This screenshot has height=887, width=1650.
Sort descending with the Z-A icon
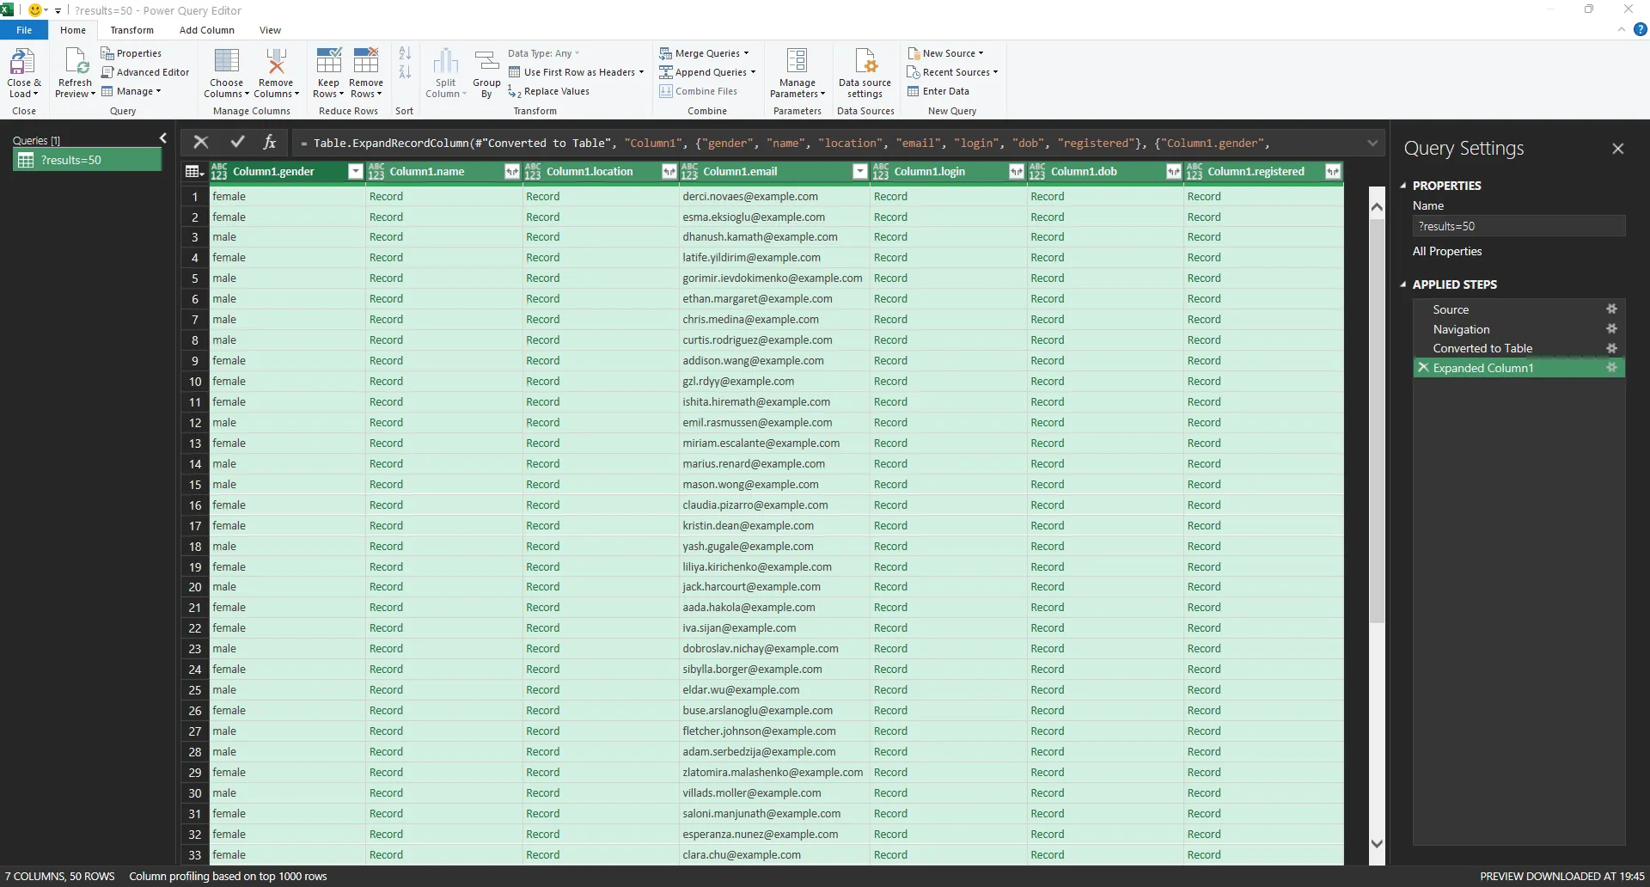click(405, 72)
